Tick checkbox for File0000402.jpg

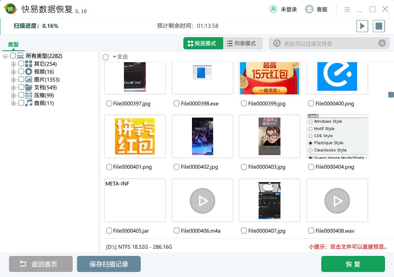176,167
